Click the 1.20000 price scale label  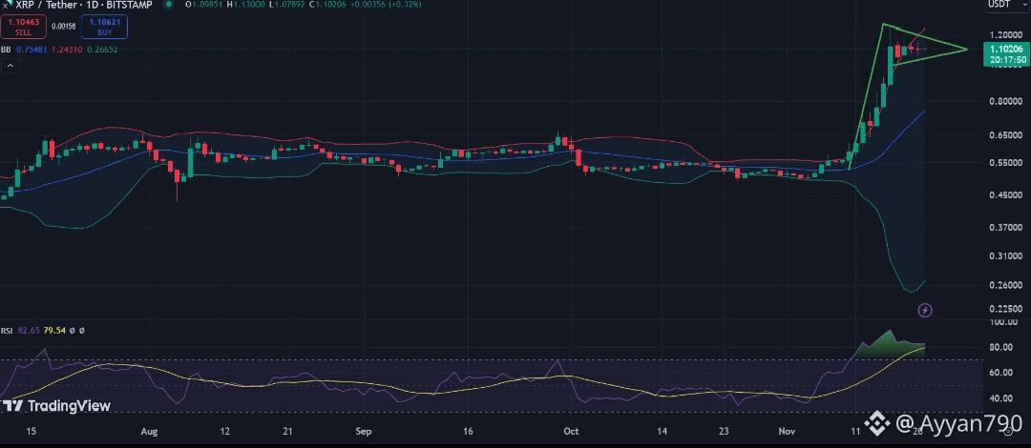click(1007, 34)
